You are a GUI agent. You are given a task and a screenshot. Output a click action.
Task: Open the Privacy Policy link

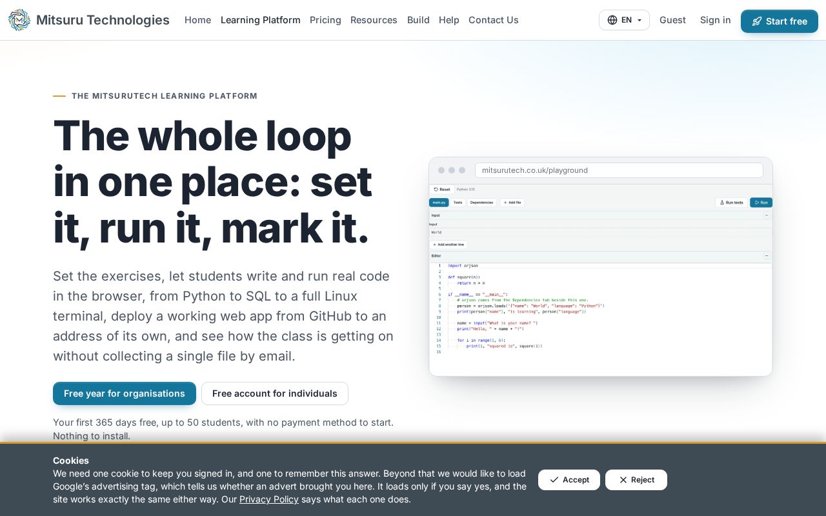269,499
